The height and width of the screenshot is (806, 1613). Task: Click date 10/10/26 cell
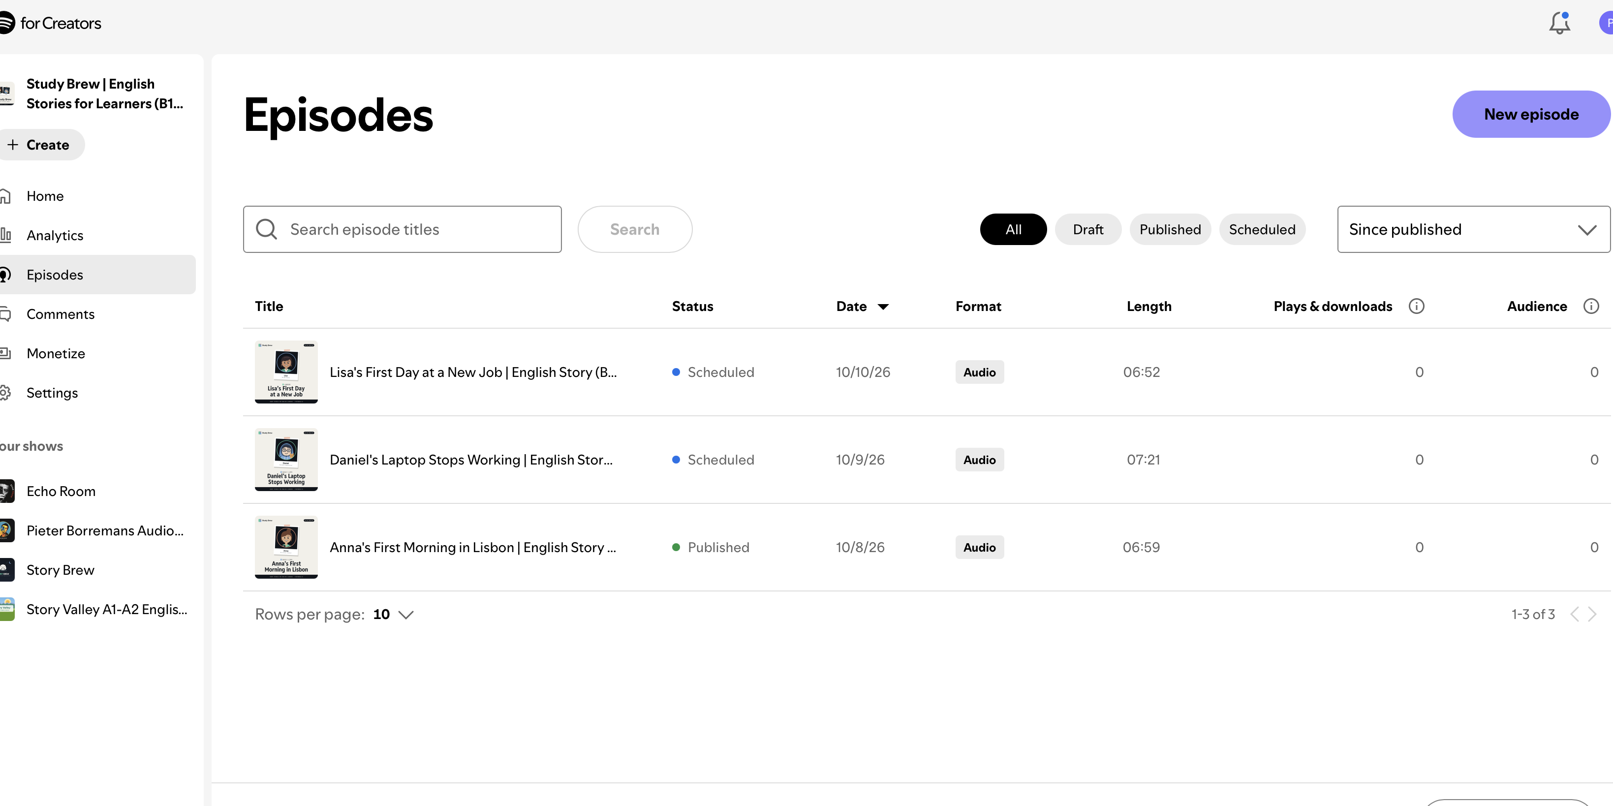click(863, 372)
